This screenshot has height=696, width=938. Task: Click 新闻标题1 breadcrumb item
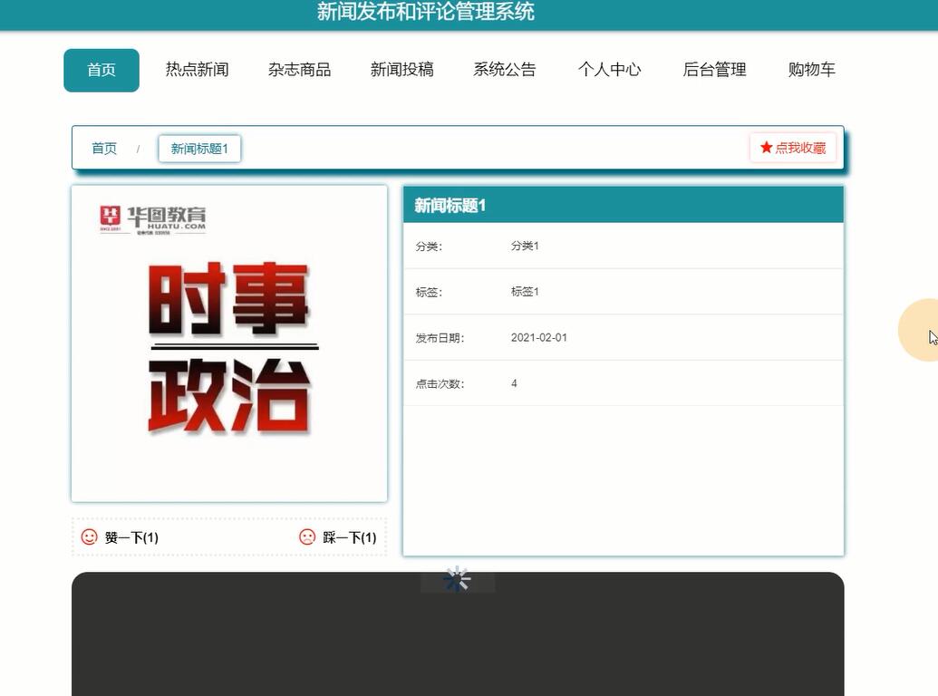pyautogui.click(x=199, y=149)
